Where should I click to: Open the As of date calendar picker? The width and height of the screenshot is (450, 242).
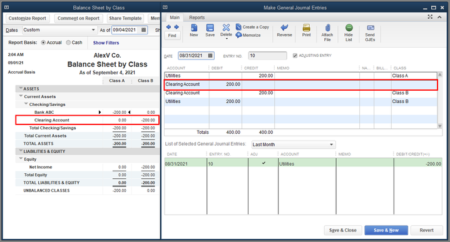click(144, 30)
